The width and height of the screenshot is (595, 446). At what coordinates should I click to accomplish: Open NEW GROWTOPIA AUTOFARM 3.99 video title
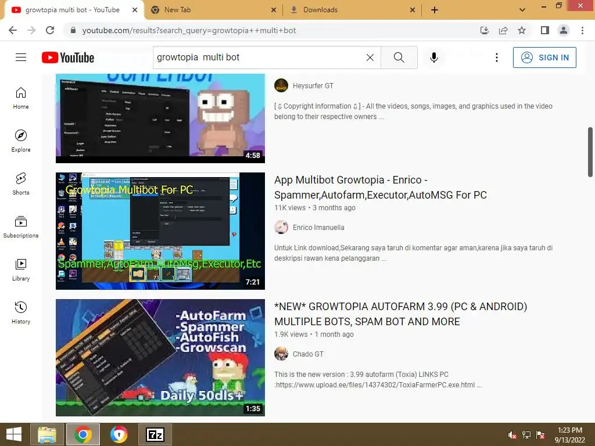click(401, 314)
